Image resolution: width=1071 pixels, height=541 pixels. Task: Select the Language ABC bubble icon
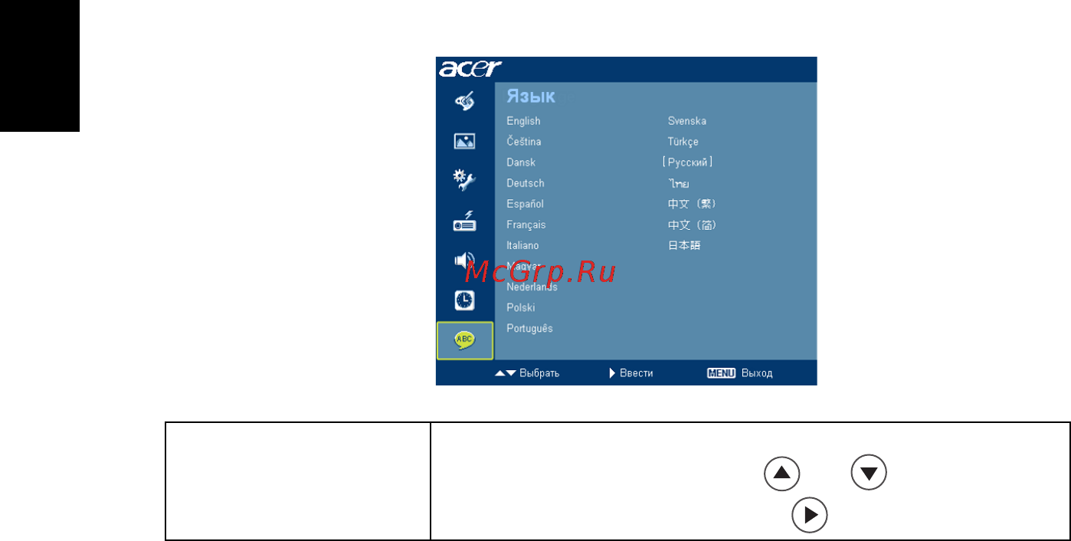pos(465,341)
